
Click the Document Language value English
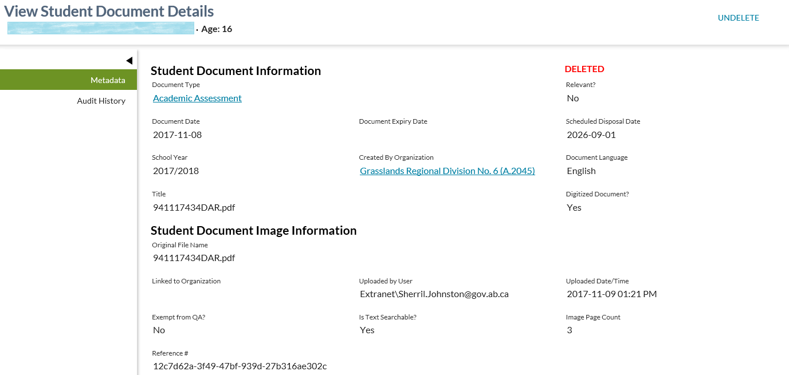pos(581,171)
